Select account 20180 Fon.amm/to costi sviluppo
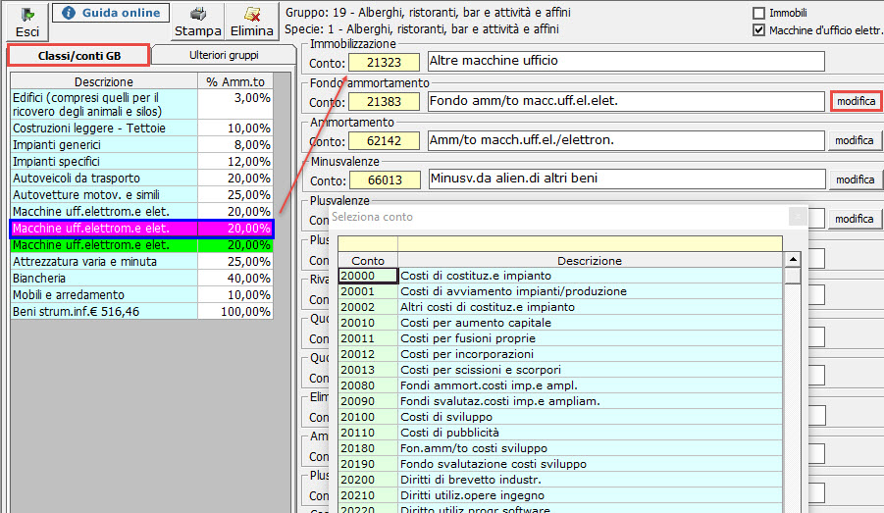This screenshot has width=884, height=513. click(560, 448)
